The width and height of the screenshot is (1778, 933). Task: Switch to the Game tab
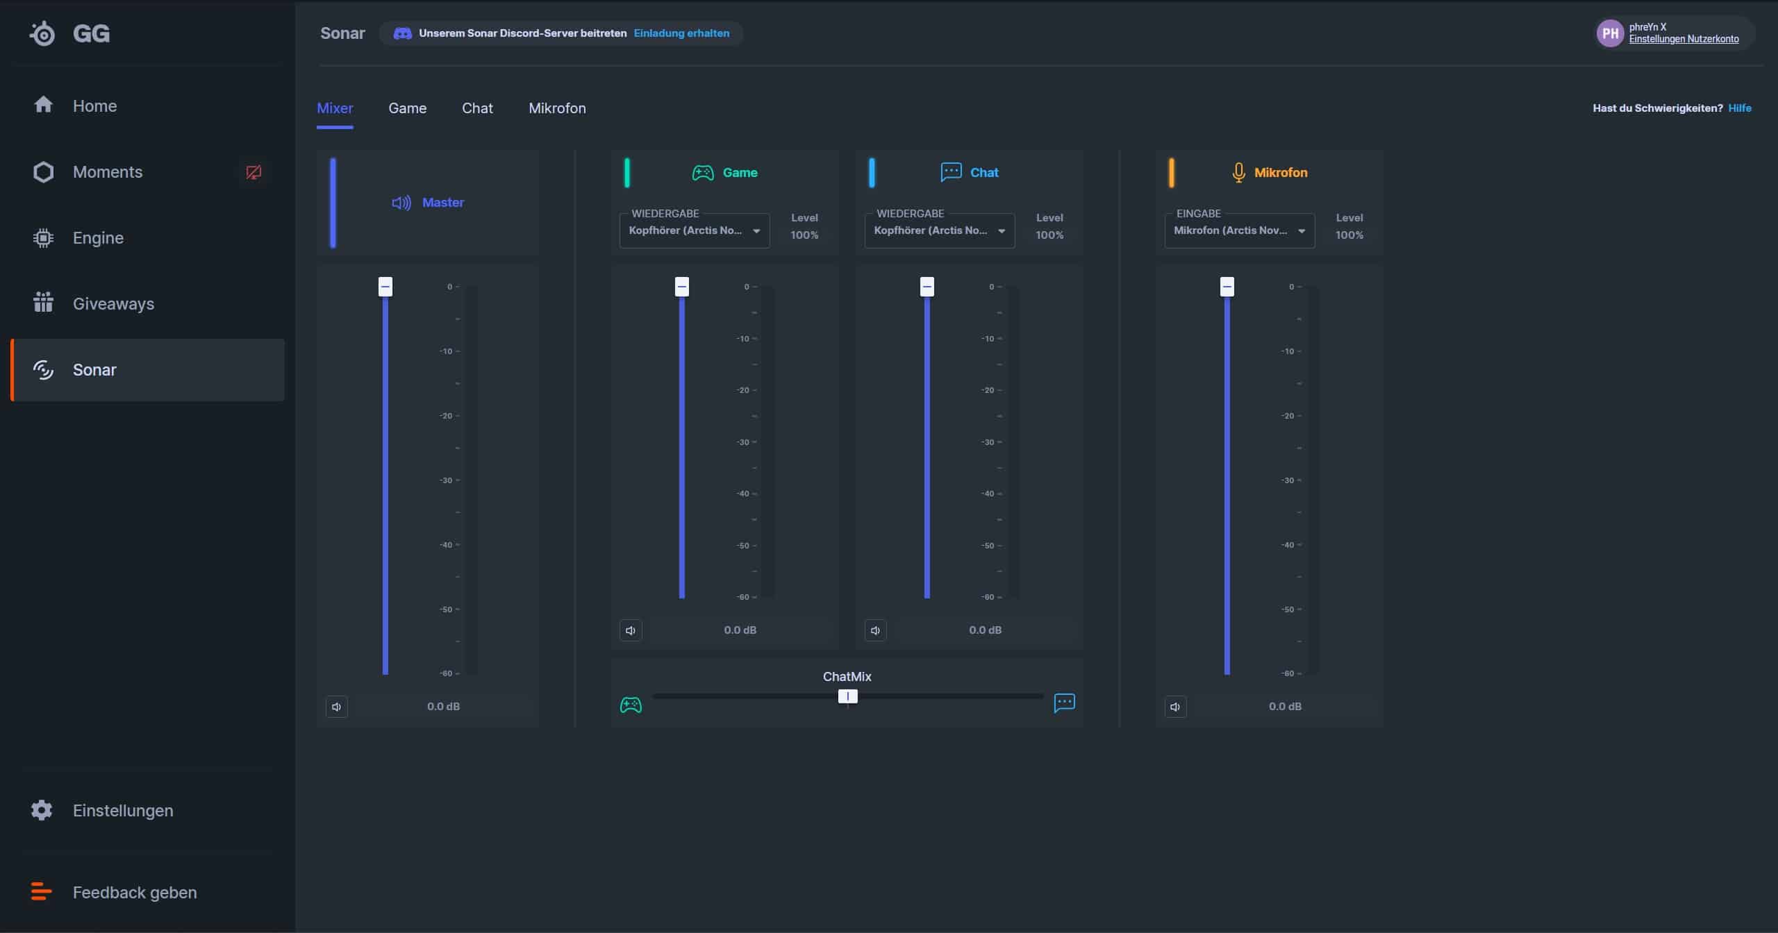[x=407, y=108]
